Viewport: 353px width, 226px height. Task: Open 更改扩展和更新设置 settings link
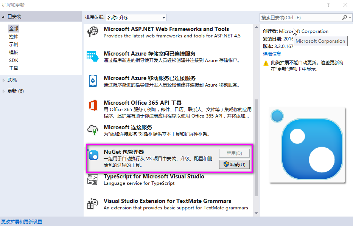(22, 222)
